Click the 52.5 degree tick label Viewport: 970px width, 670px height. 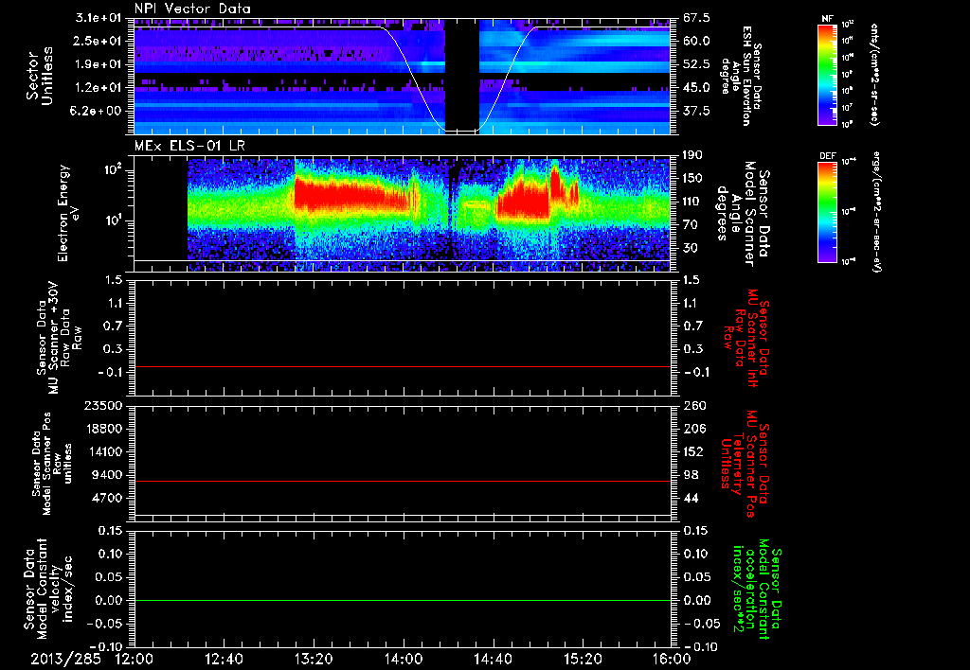(696, 64)
